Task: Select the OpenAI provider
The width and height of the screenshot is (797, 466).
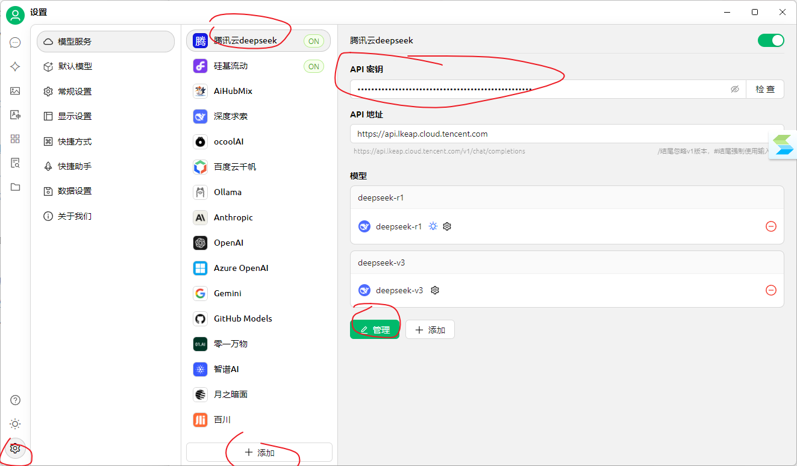Action: 258,243
